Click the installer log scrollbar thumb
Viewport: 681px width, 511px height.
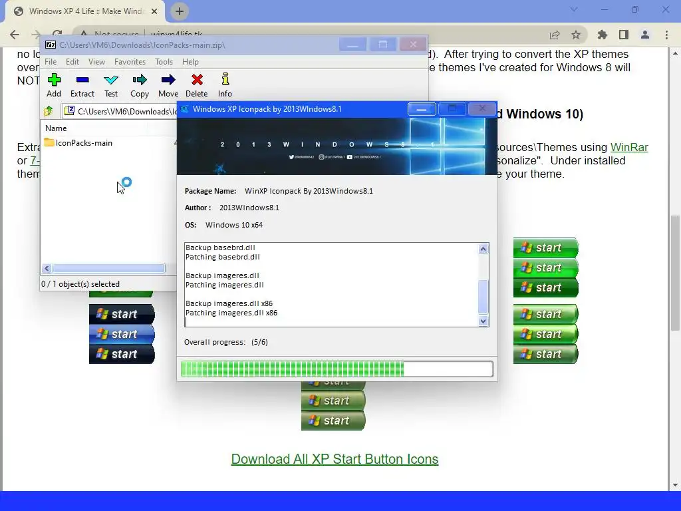[483, 297]
